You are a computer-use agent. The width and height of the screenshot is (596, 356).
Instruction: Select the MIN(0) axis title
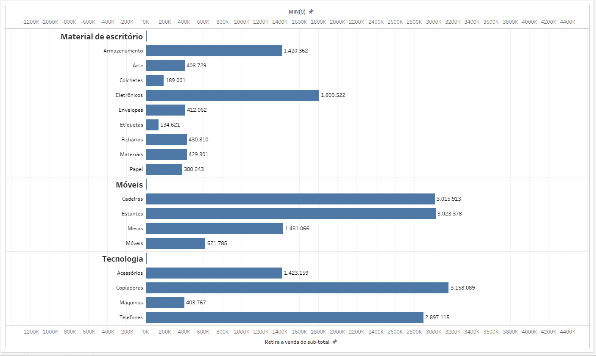pyautogui.click(x=297, y=11)
